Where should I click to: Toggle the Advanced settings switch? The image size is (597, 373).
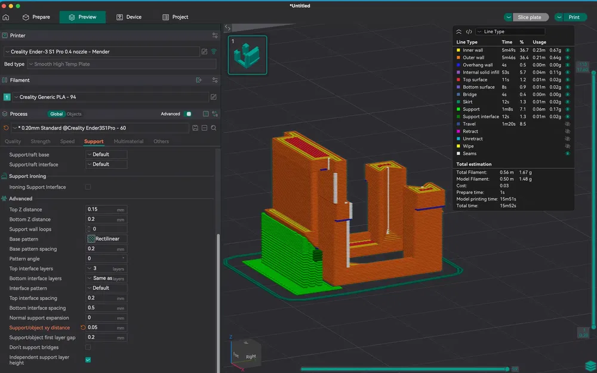[x=189, y=114]
